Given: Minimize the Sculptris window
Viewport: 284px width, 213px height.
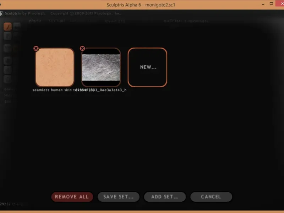Looking at the screenshot, I should point(263,4).
